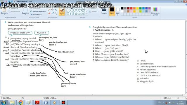
Task: Activate the Цвет 2 background color box
Action: point(118,12)
